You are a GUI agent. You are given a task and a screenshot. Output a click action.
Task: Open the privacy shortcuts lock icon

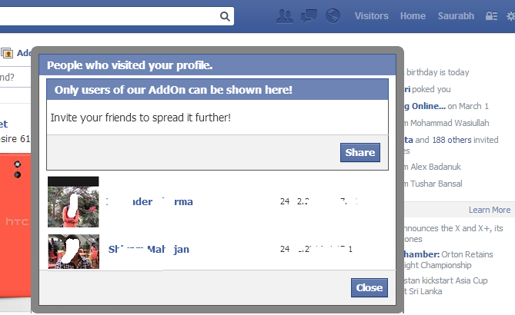pos(491,16)
